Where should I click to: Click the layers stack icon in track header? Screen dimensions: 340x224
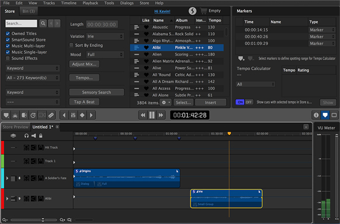pos(13,136)
